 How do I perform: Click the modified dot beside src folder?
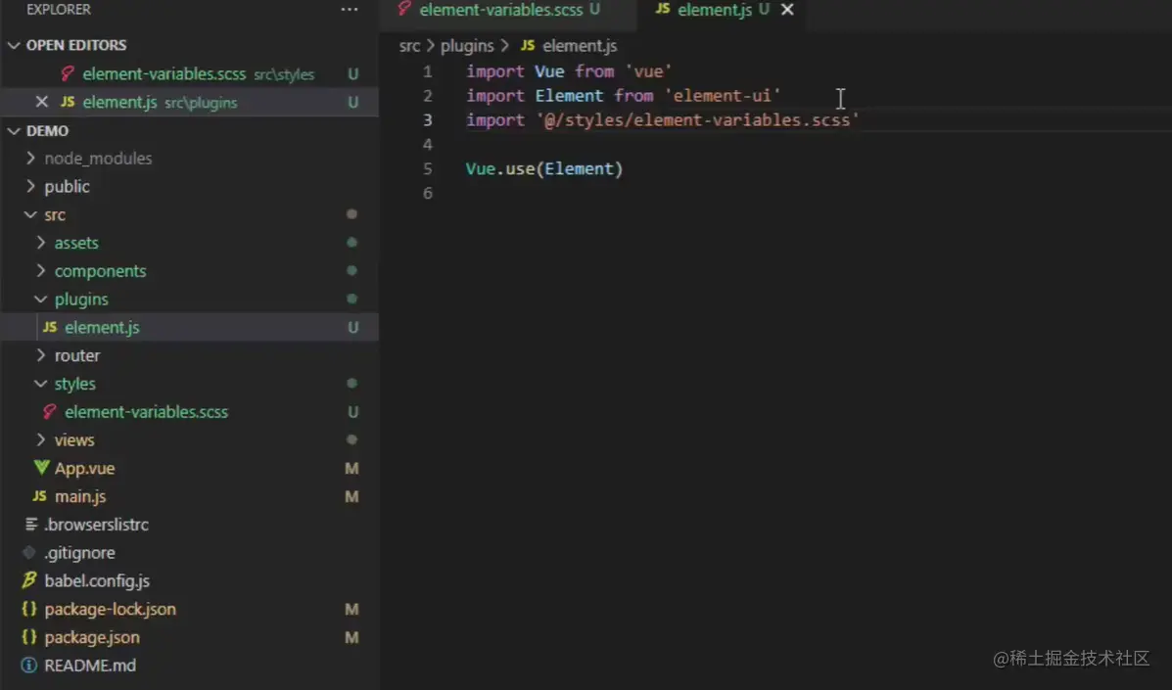(352, 214)
